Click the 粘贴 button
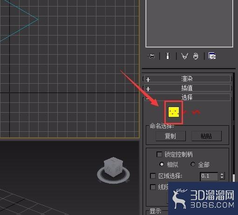 pos(206,136)
